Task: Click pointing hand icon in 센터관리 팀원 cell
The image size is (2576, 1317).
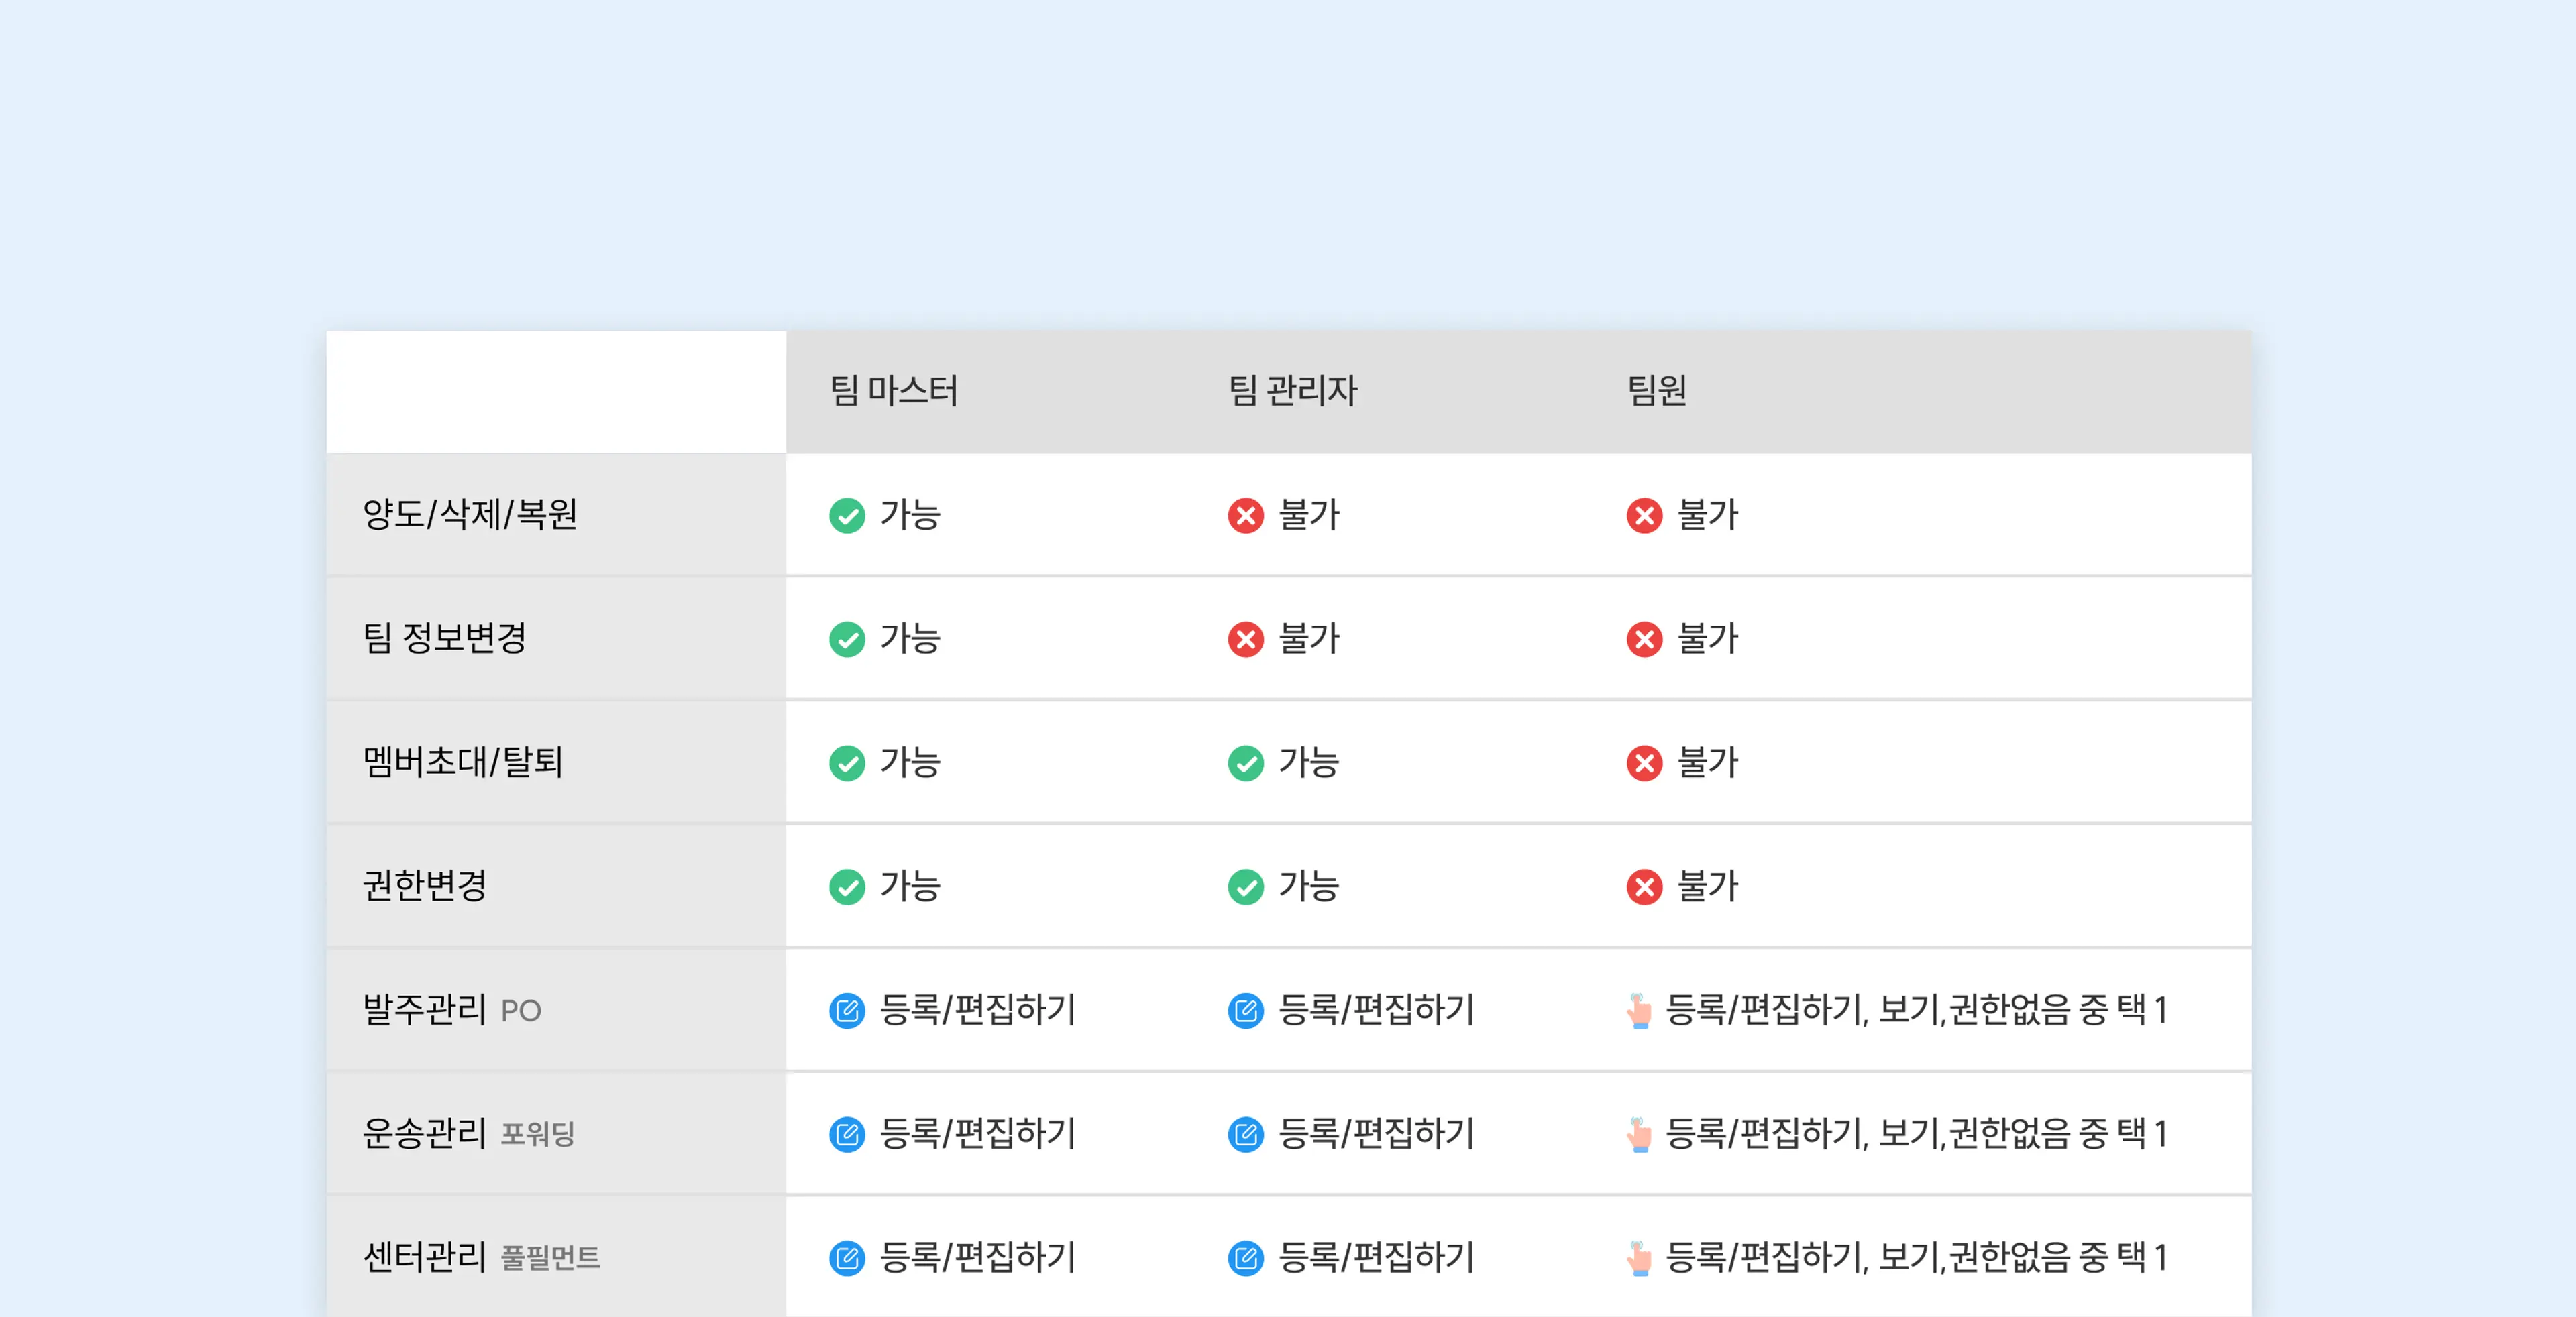Action: click(1639, 1259)
